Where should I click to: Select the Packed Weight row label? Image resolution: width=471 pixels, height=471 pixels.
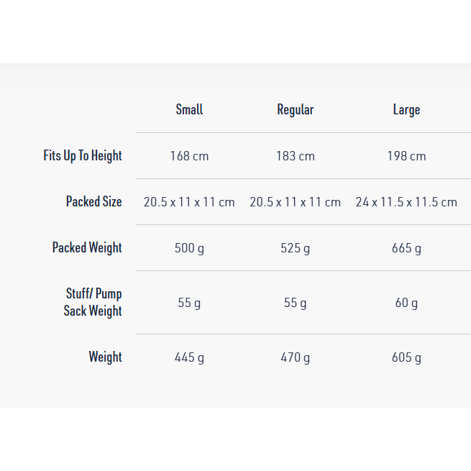(x=87, y=247)
